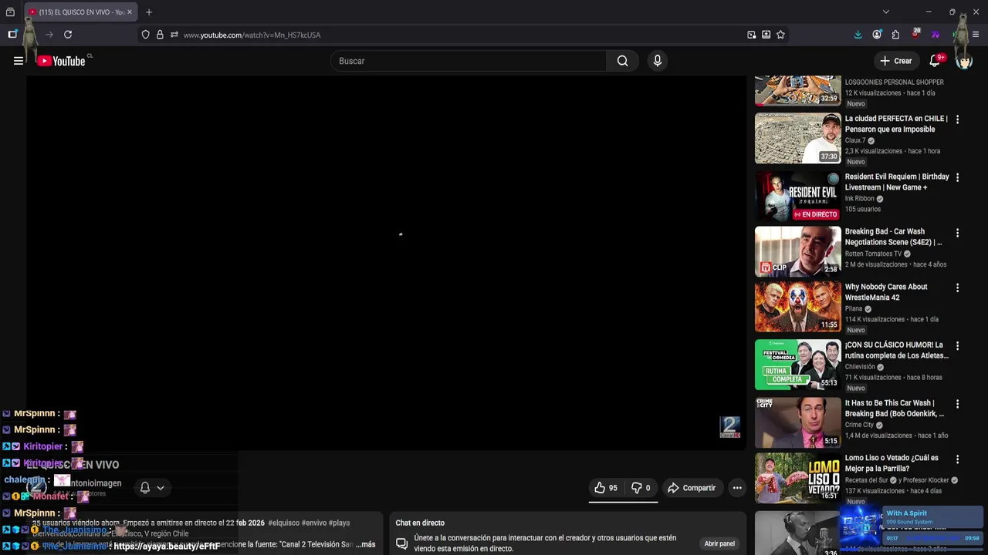Open the #playa hashtag link
Screen dimensions: 988x555
pos(339,523)
